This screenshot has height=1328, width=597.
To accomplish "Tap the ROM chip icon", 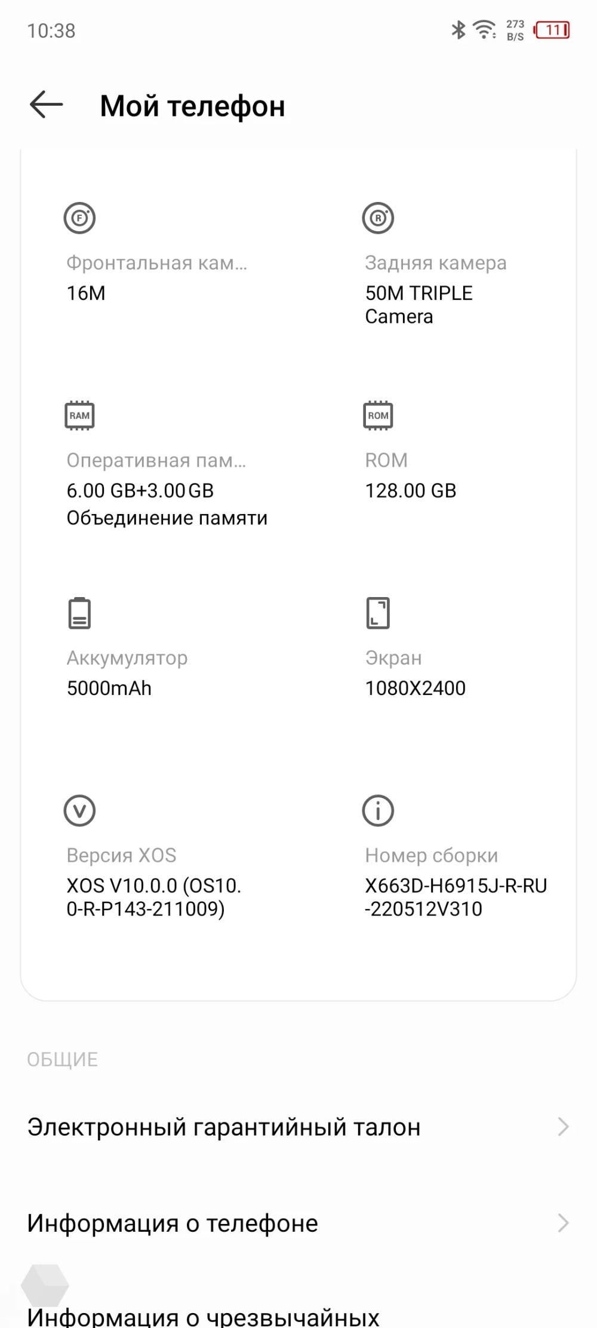I will pos(378,415).
